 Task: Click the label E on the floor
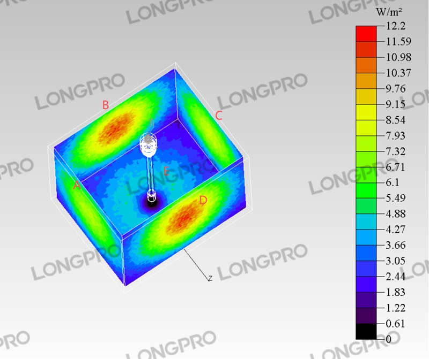(x=166, y=172)
